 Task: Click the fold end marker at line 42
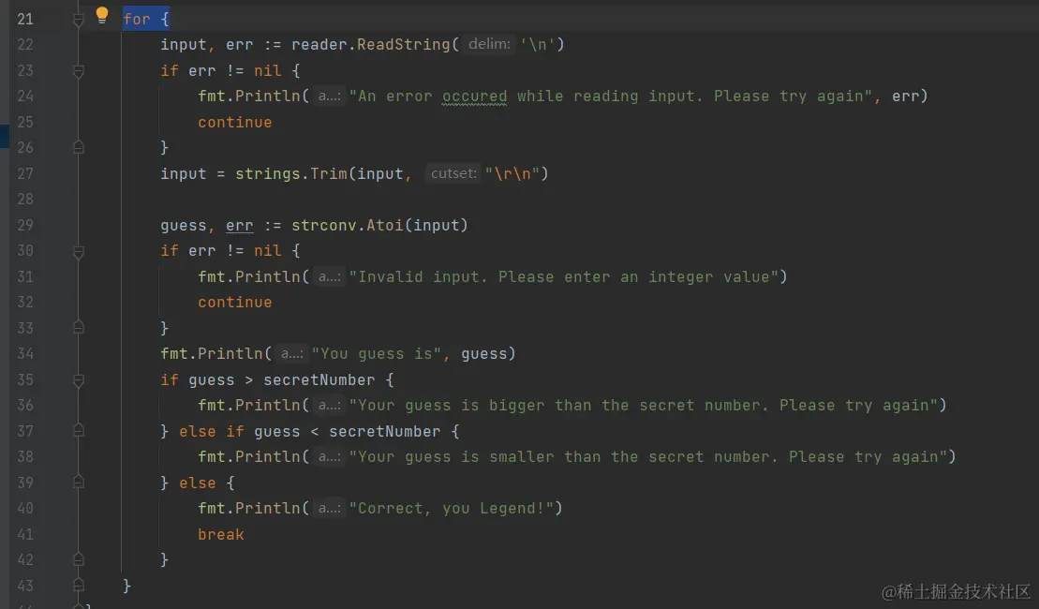(x=78, y=559)
